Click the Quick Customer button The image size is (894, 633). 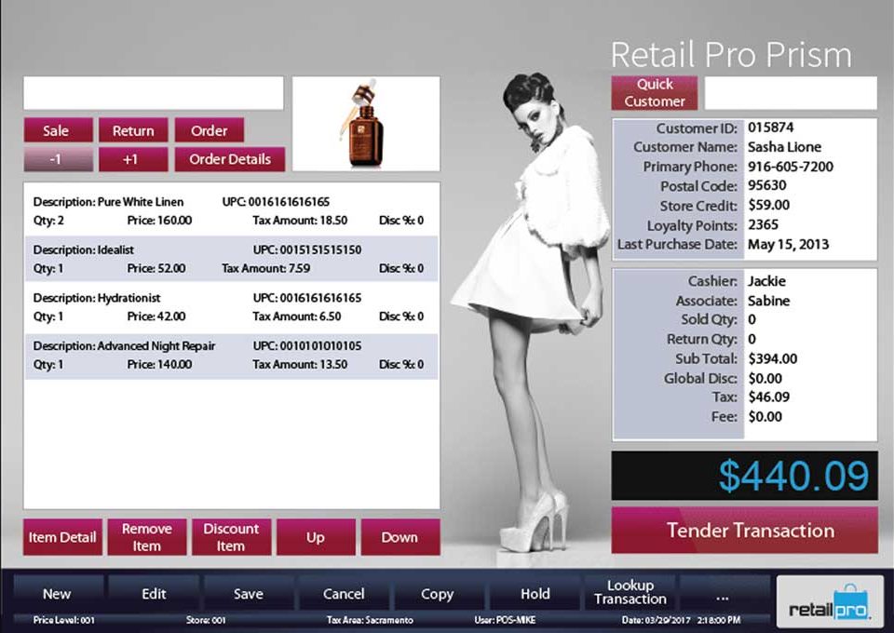point(655,93)
